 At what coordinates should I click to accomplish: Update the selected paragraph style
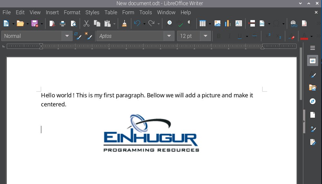click(78, 36)
